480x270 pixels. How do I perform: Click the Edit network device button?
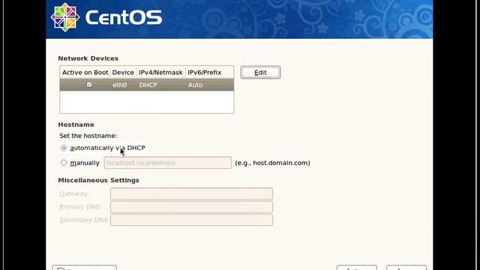coord(260,73)
